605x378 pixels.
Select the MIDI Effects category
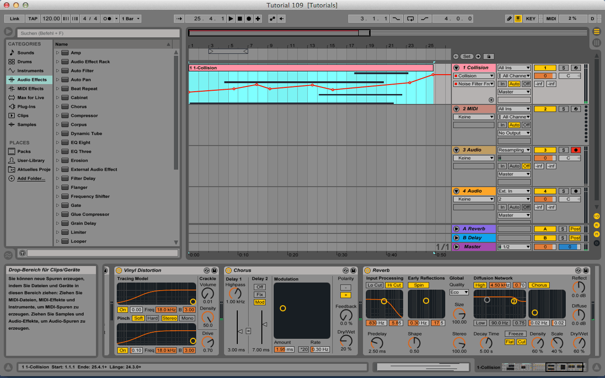pyautogui.click(x=30, y=89)
